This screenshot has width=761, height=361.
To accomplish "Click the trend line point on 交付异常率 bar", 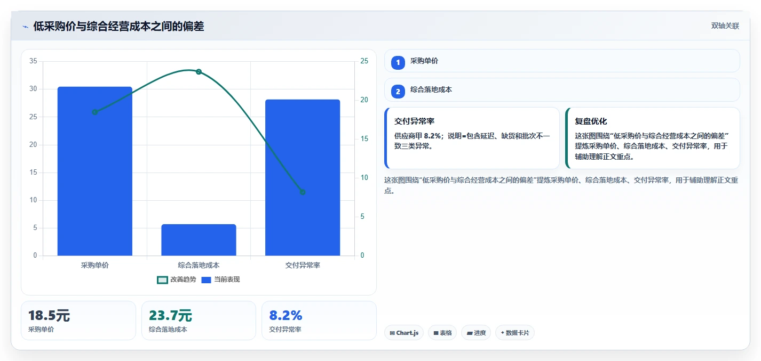I will coord(303,192).
